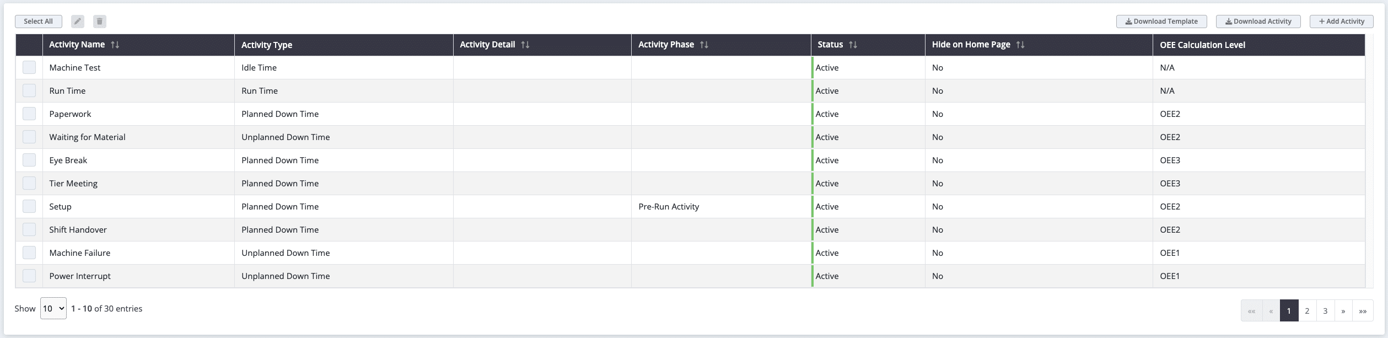Click the pencil edit icon in the toolbar
This screenshot has width=1388, height=338.
point(77,21)
